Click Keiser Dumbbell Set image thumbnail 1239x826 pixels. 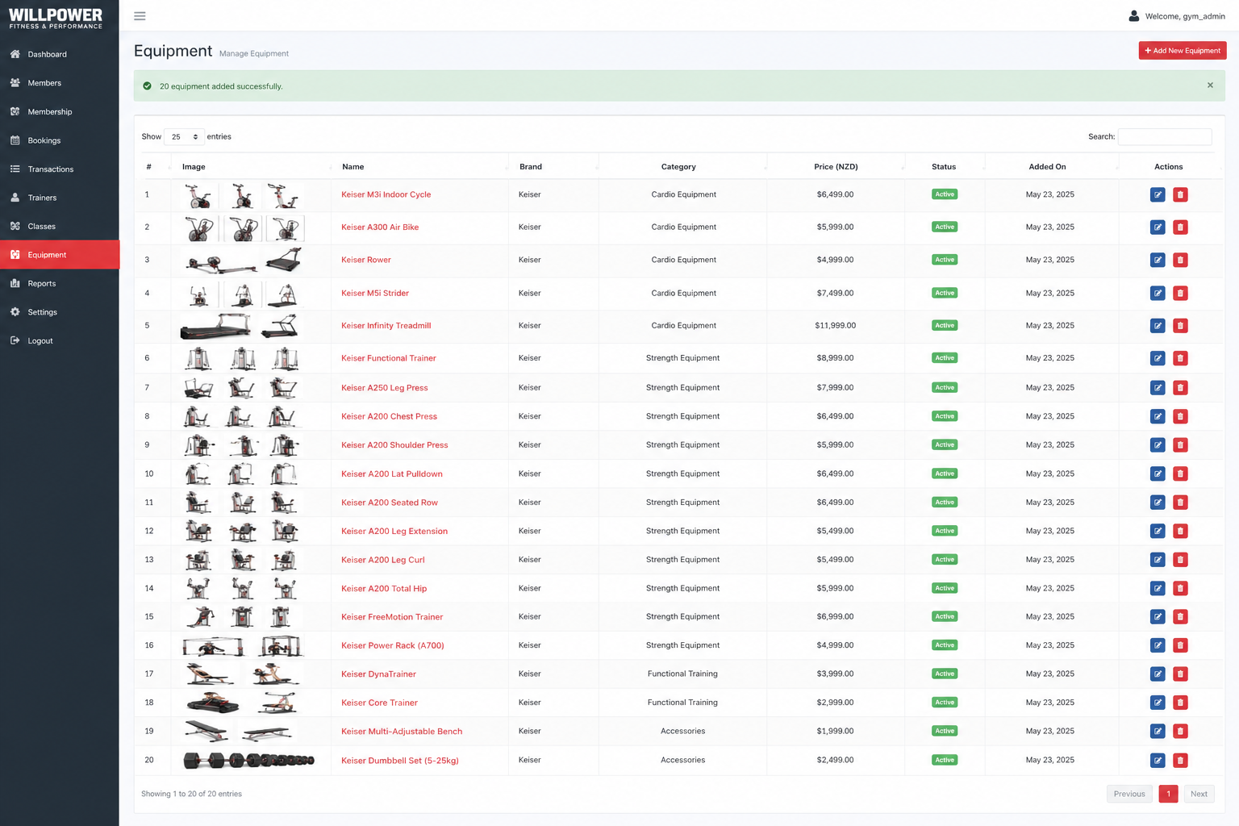pos(248,760)
